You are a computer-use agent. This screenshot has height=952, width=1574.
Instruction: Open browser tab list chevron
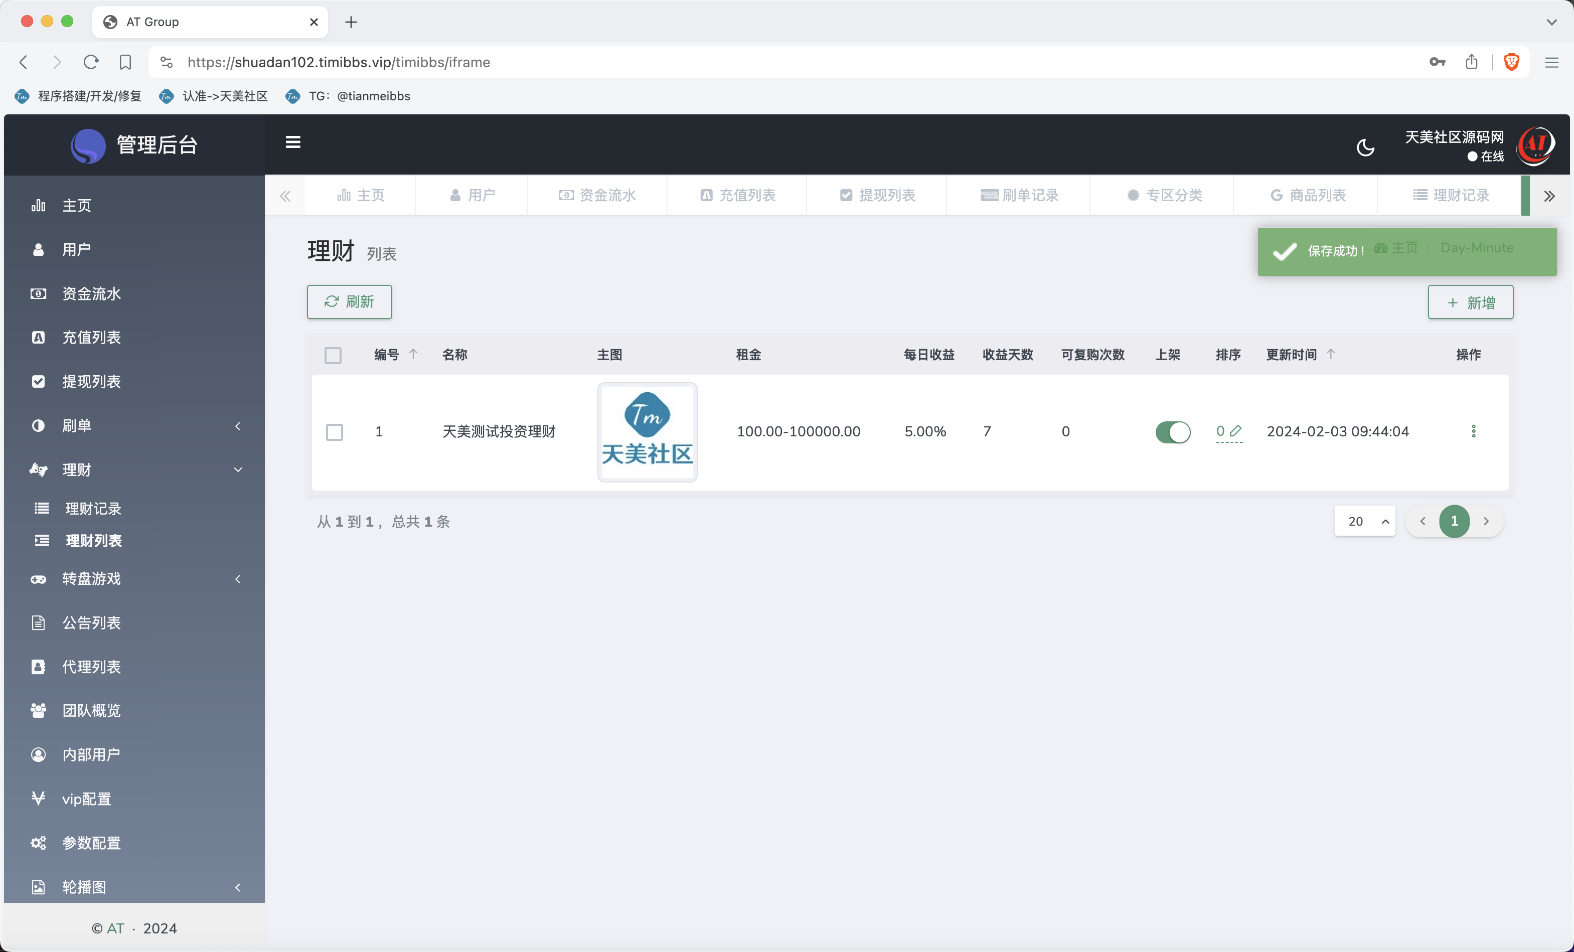[x=1551, y=22]
